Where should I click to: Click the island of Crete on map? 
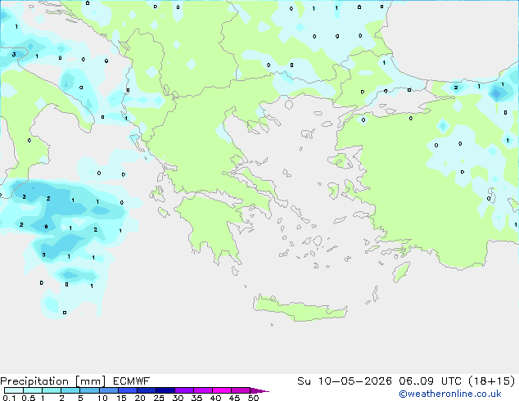pos(300,309)
